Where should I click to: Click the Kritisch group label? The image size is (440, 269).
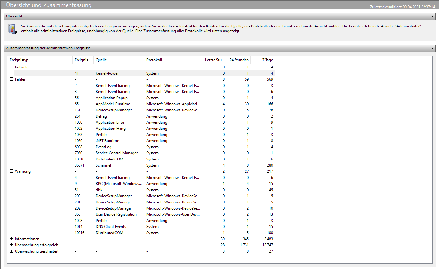(21, 67)
